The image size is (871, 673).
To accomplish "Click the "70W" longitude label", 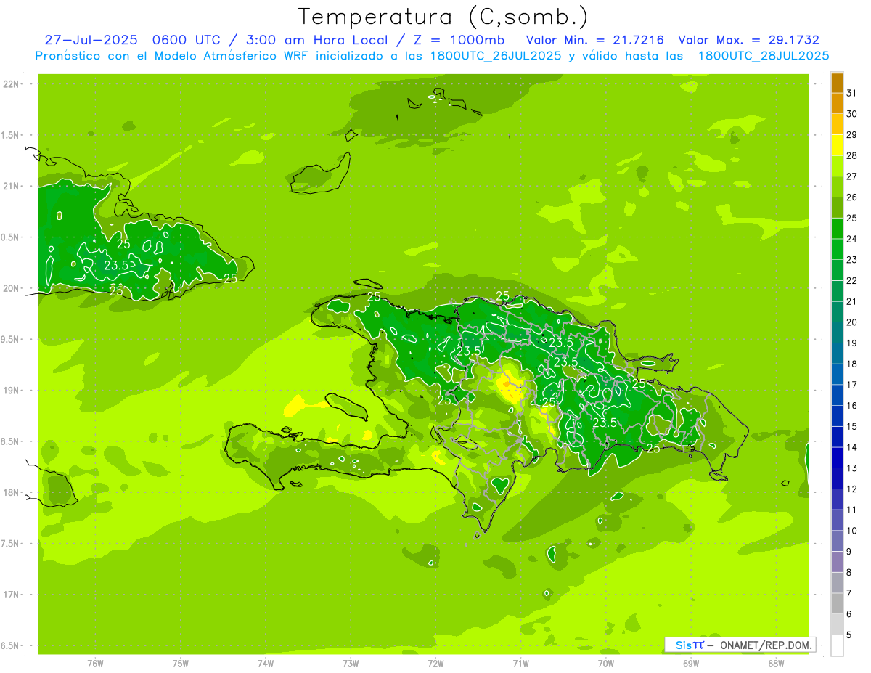I will click(x=606, y=664).
